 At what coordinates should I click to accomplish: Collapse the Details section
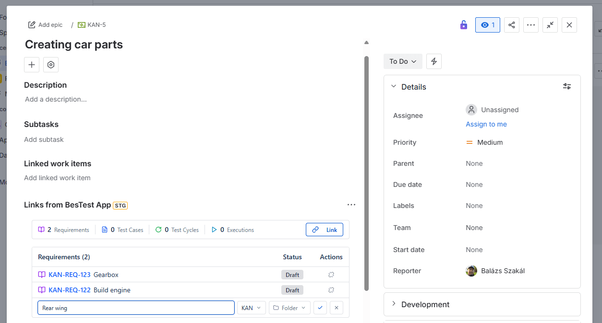(x=394, y=87)
